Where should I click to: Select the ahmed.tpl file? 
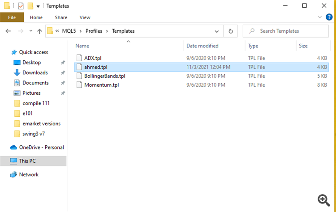pyautogui.click(x=96, y=67)
